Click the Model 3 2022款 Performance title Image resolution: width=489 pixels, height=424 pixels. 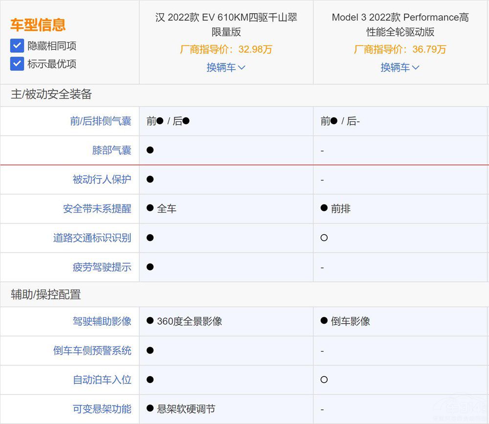(x=400, y=24)
